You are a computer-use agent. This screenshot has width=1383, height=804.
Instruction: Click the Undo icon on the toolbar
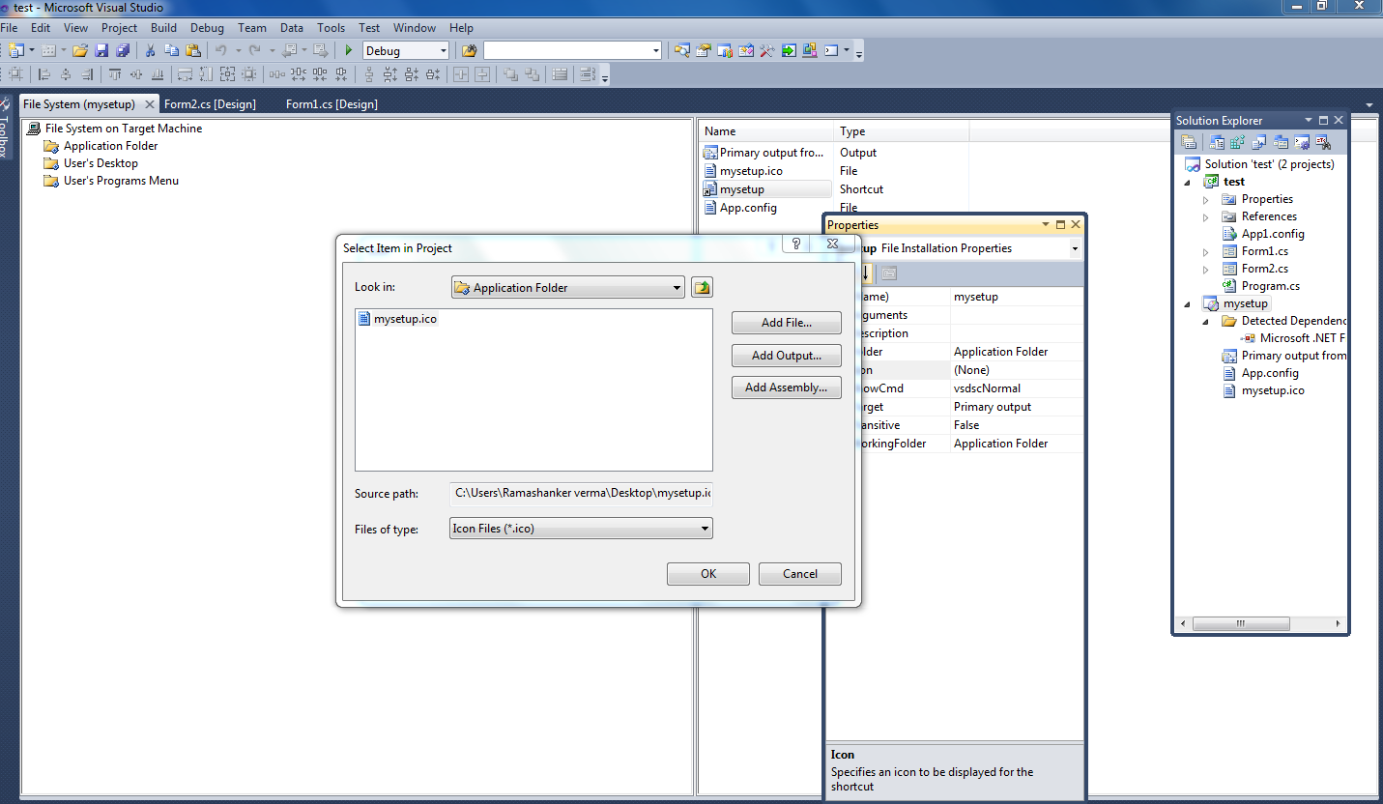pyautogui.click(x=219, y=49)
